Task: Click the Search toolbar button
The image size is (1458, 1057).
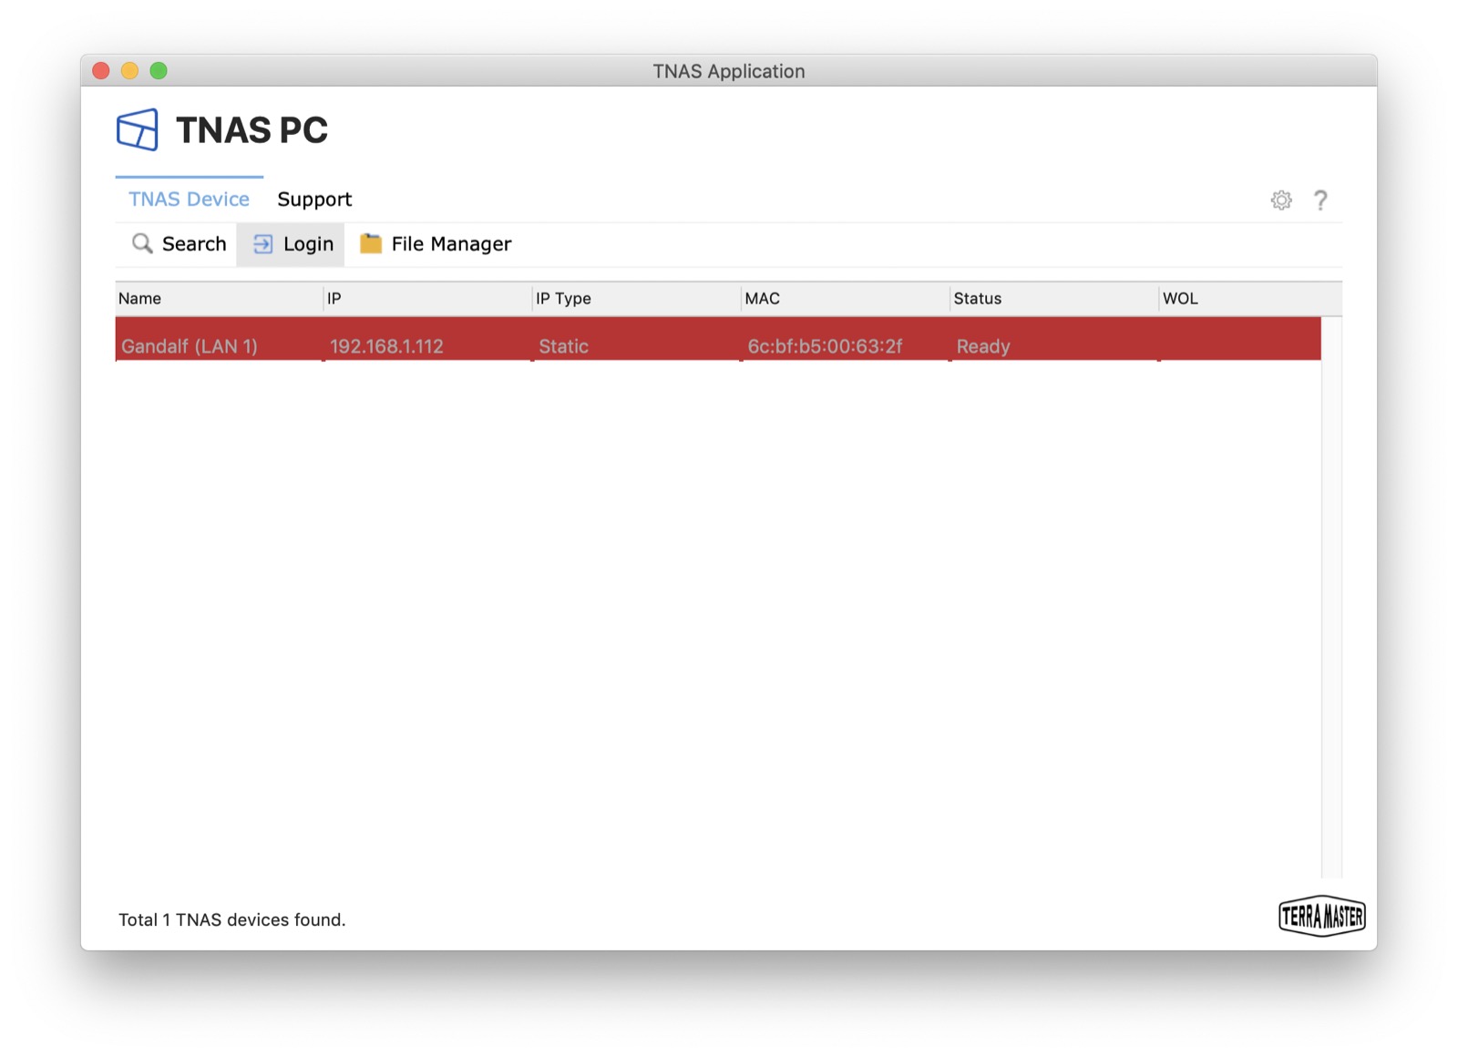Action: click(x=179, y=244)
